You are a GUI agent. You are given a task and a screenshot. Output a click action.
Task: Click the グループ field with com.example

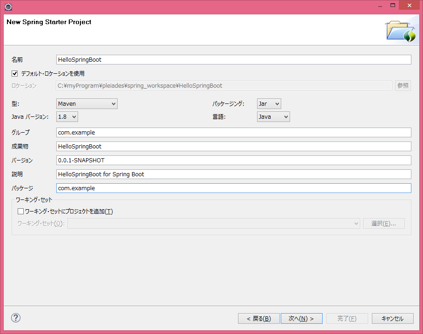click(234, 132)
